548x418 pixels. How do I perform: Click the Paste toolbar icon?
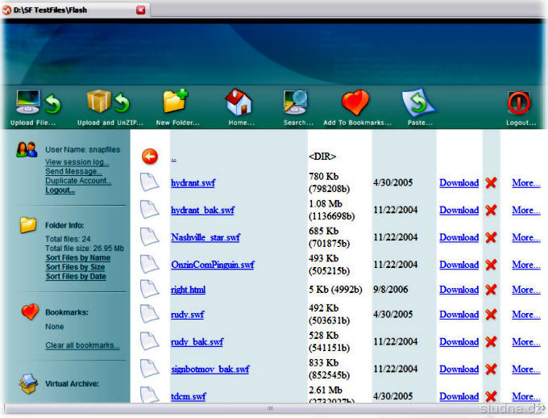point(418,102)
